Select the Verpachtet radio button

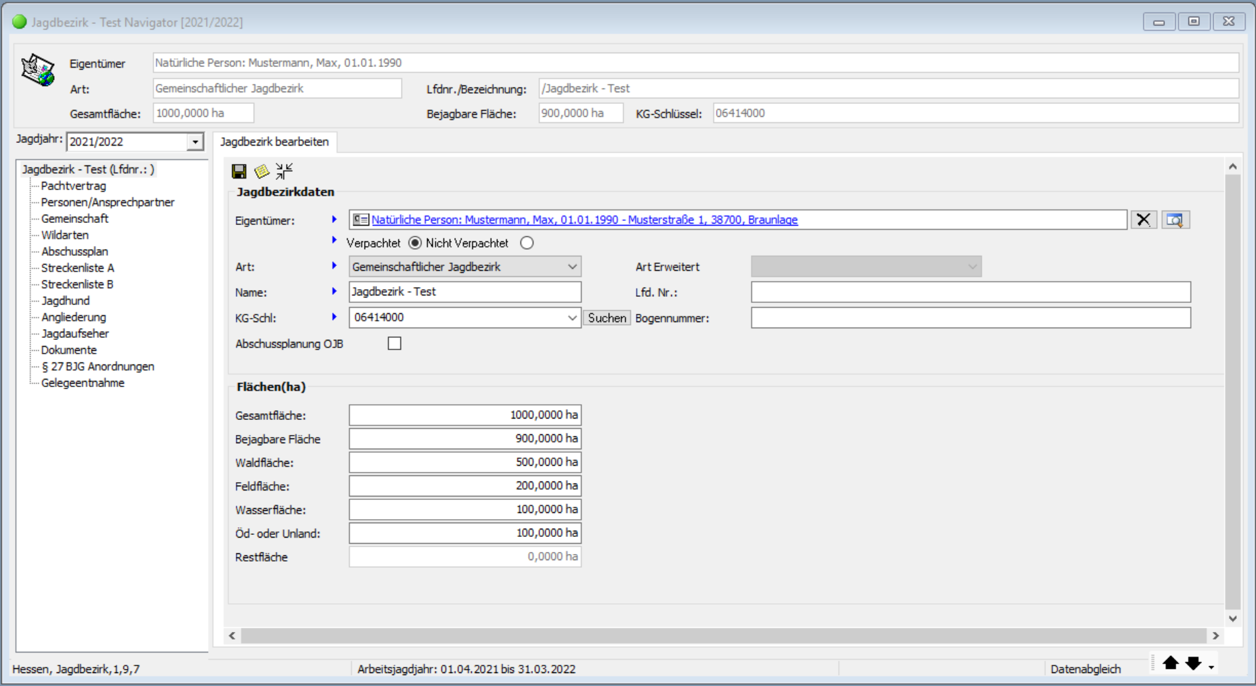coord(415,243)
